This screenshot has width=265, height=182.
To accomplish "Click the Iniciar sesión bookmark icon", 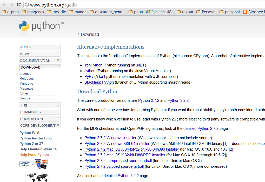I will (x=147, y=12).
